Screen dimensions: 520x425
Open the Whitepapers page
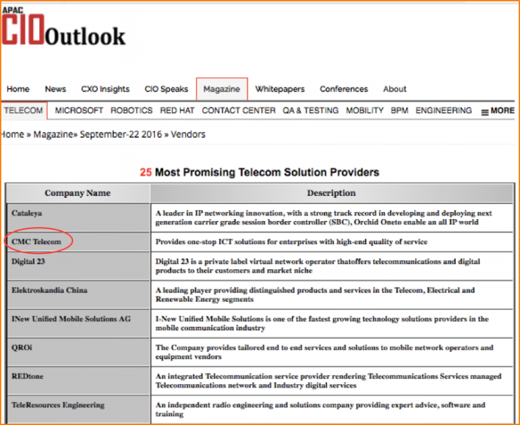pyautogui.click(x=280, y=89)
